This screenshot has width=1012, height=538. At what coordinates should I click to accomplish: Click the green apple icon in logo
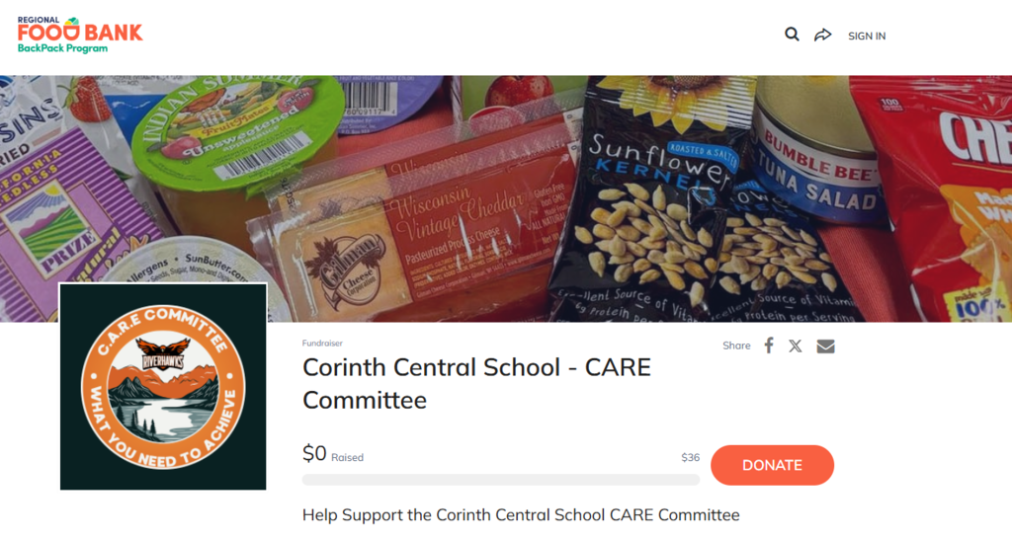point(71,23)
